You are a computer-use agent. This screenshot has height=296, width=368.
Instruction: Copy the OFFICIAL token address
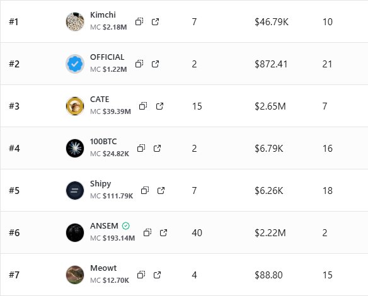[x=139, y=64]
